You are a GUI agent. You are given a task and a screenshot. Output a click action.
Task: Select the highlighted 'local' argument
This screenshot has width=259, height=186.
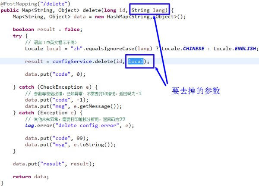pos(136,61)
